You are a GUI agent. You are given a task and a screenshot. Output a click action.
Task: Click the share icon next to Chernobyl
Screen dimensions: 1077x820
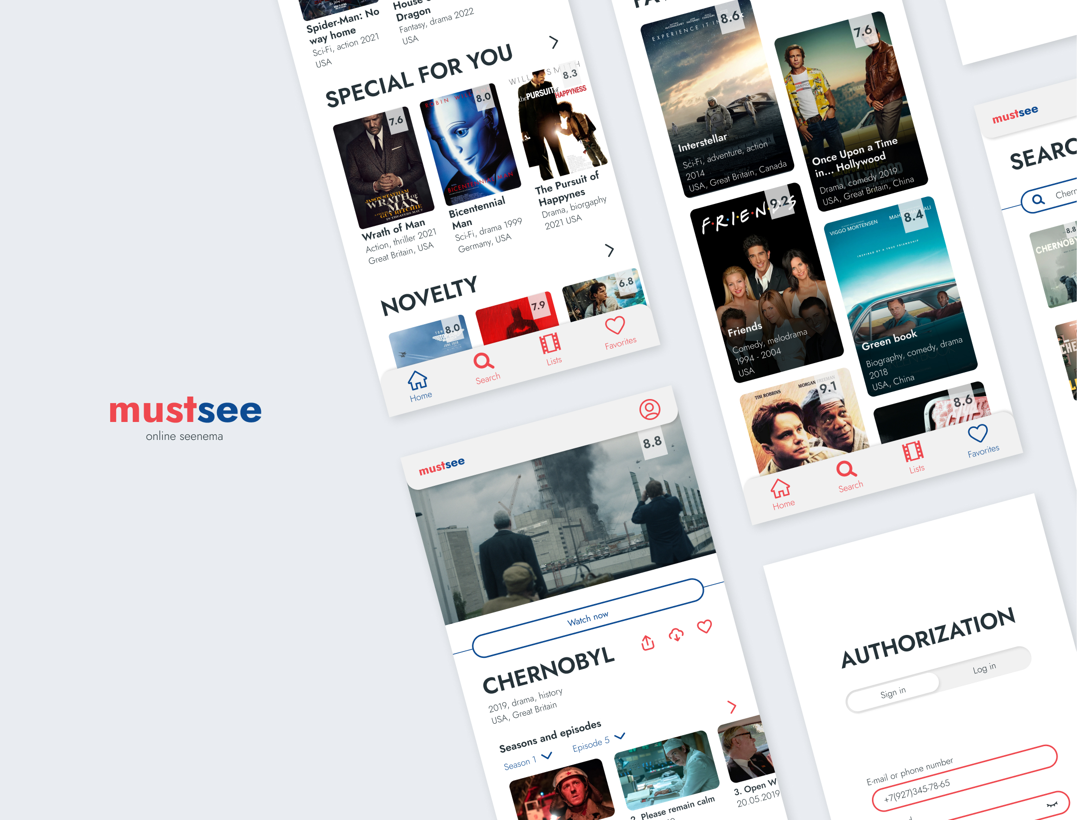(x=647, y=643)
